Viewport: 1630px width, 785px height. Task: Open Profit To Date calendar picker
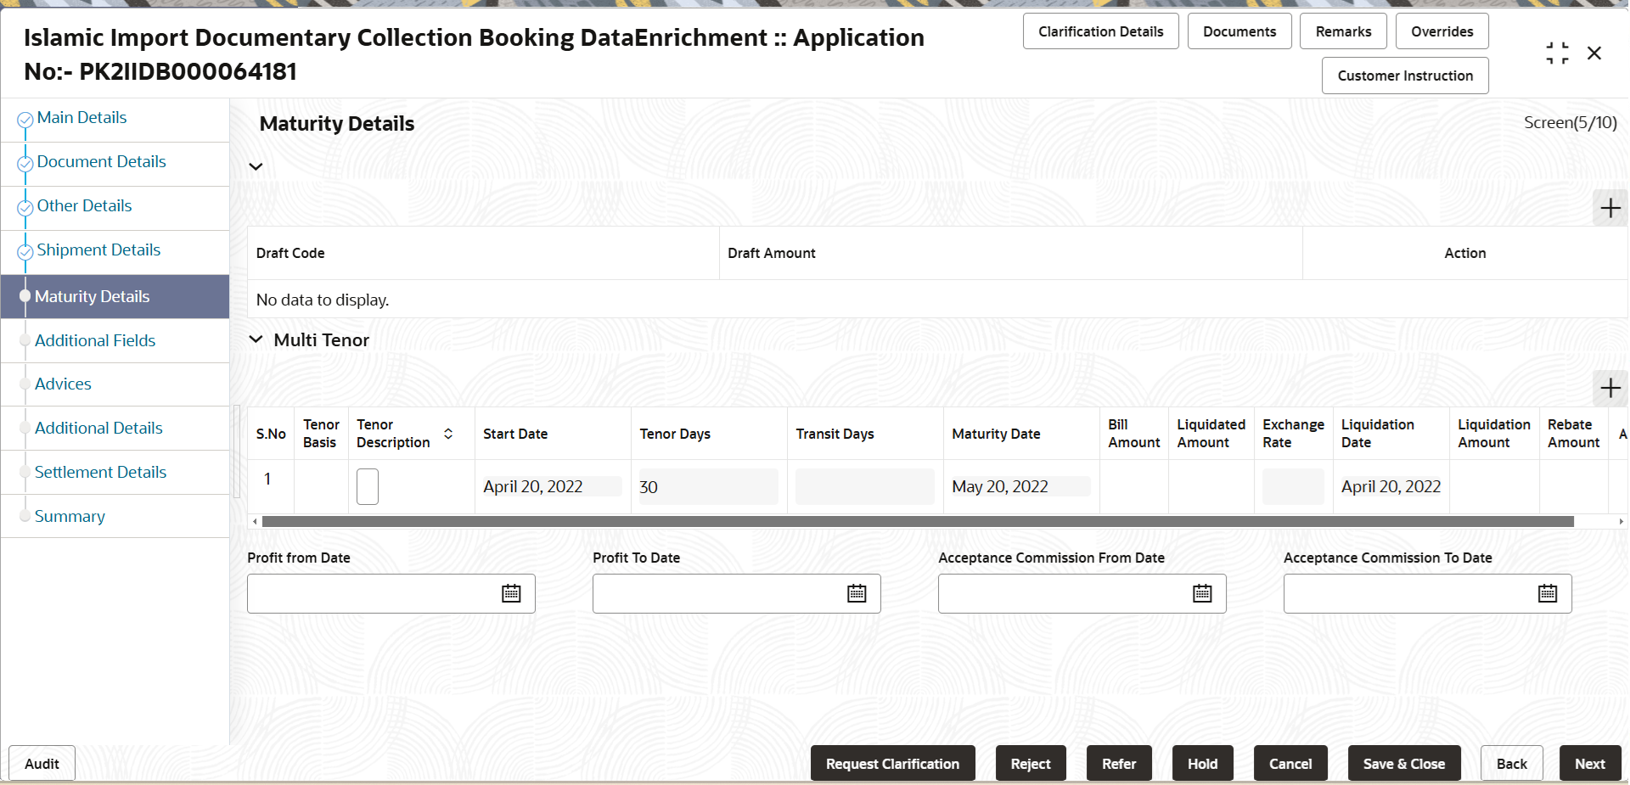click(x=857, y=593)
